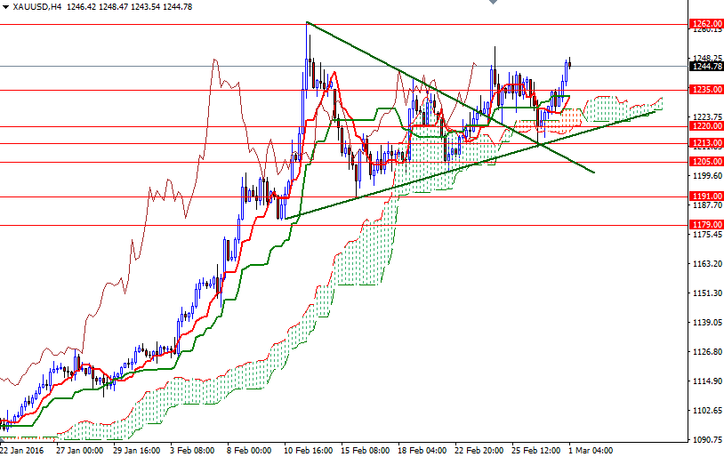Select the descending green trendline from the peak

(x=450, y=97)
